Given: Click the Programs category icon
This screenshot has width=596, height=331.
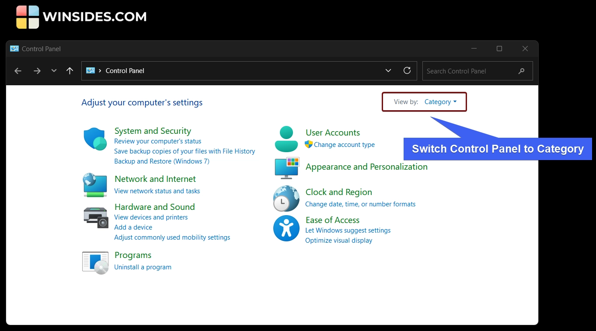Looking at the screenshot, I should (95, 262).
